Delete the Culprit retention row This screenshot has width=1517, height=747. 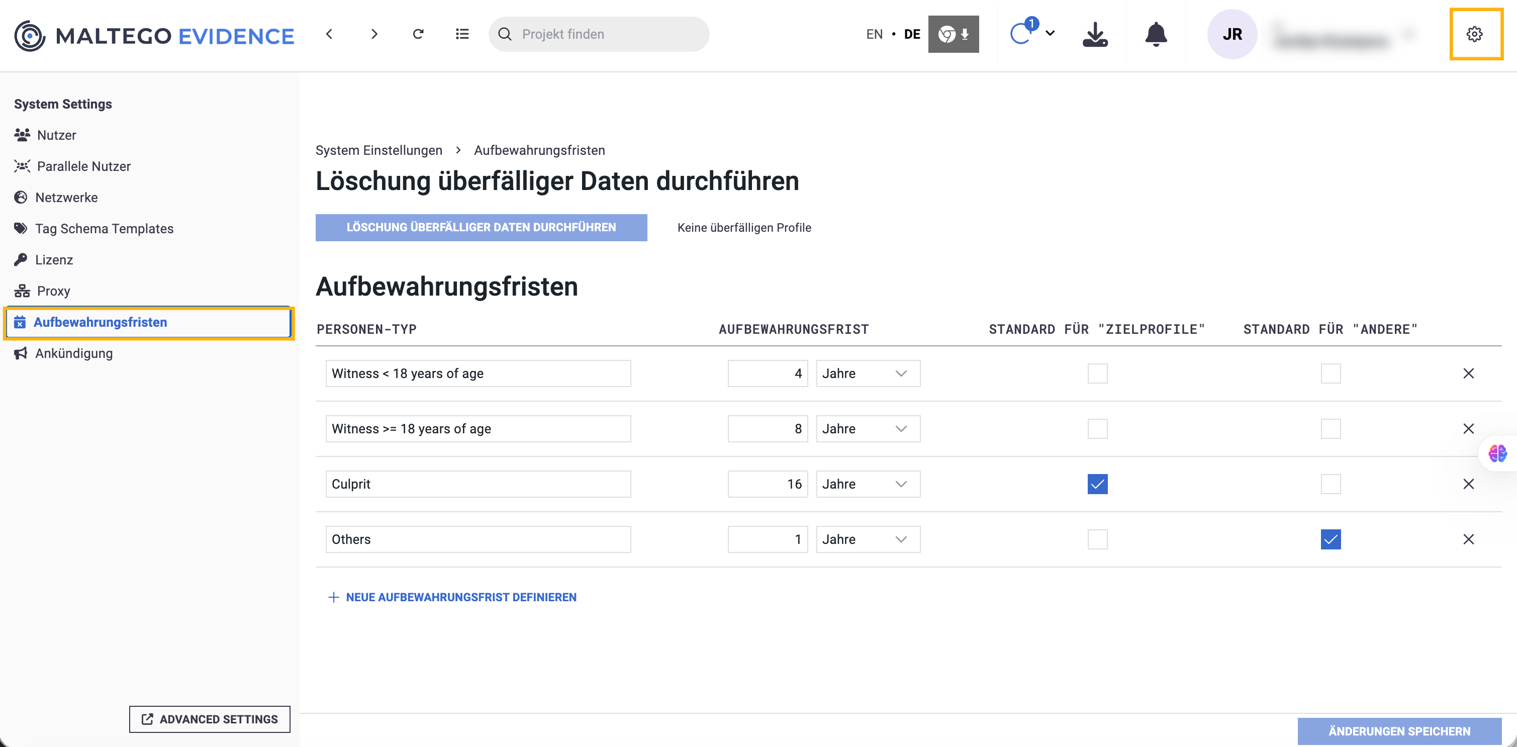(1468, 484)
